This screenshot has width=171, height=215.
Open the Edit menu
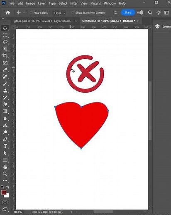20,3
